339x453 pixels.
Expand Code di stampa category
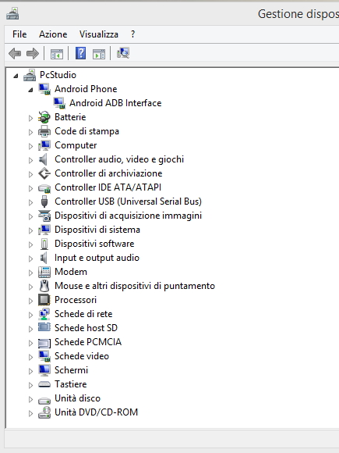[x=30, y=132]
